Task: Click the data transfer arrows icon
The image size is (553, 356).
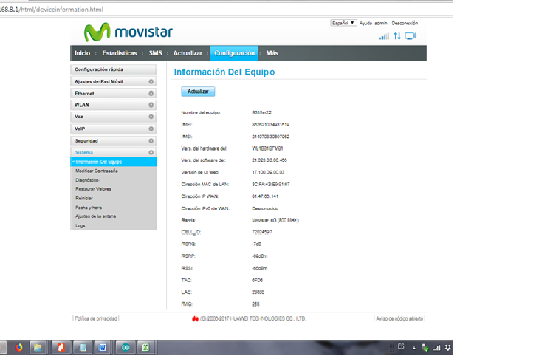Action: tap(397, 36)
